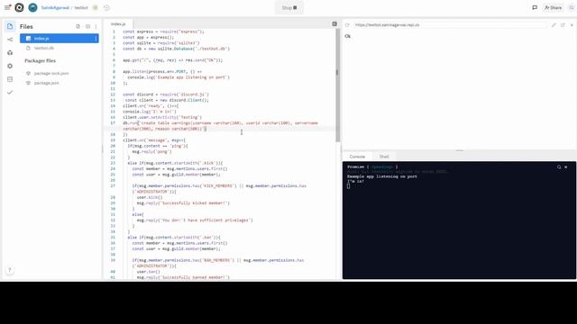Open package.json file
Viewport: 577px width, 324px height.
click(x=46, y=83)
